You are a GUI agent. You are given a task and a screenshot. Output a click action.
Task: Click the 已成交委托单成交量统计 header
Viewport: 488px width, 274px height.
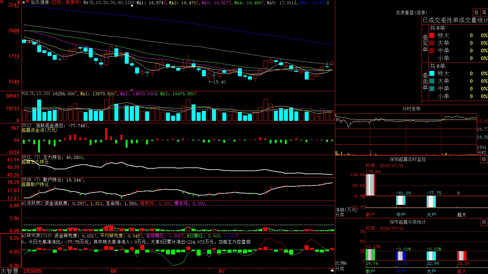[455, 20]
